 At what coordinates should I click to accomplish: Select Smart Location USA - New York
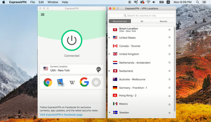pos(141,30)
